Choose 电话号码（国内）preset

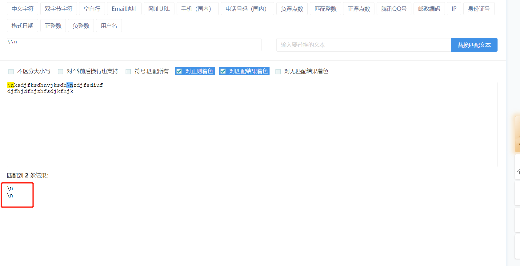coord(247,9)
